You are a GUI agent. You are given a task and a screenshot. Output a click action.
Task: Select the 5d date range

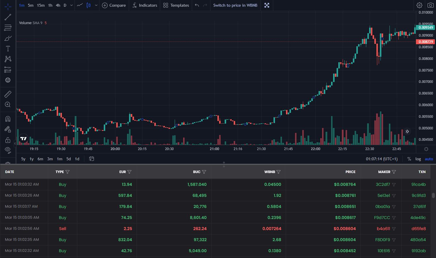(x=69, y=159)
